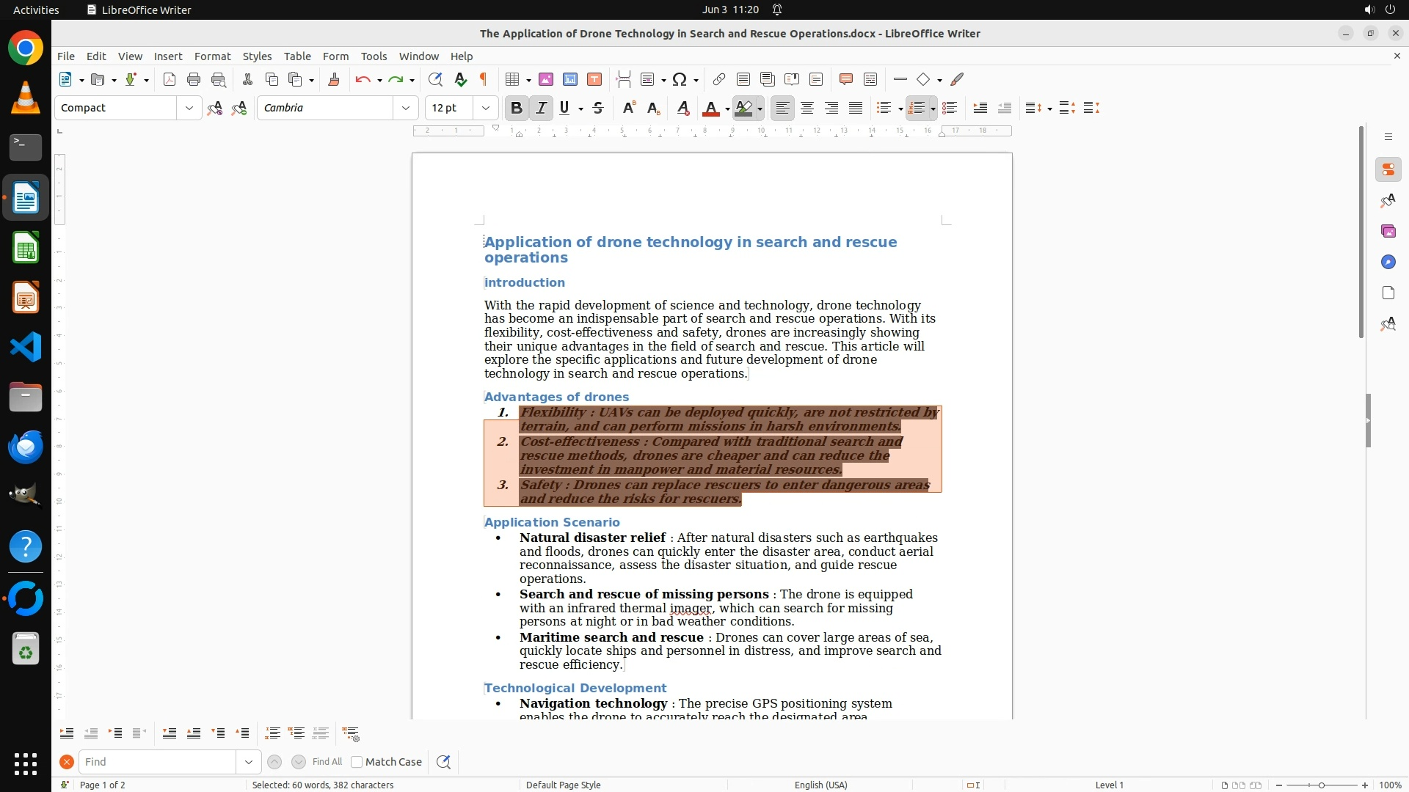Click the Strikethrough formatting icon
Screen dimensions: 1409x792
(598, 108)
